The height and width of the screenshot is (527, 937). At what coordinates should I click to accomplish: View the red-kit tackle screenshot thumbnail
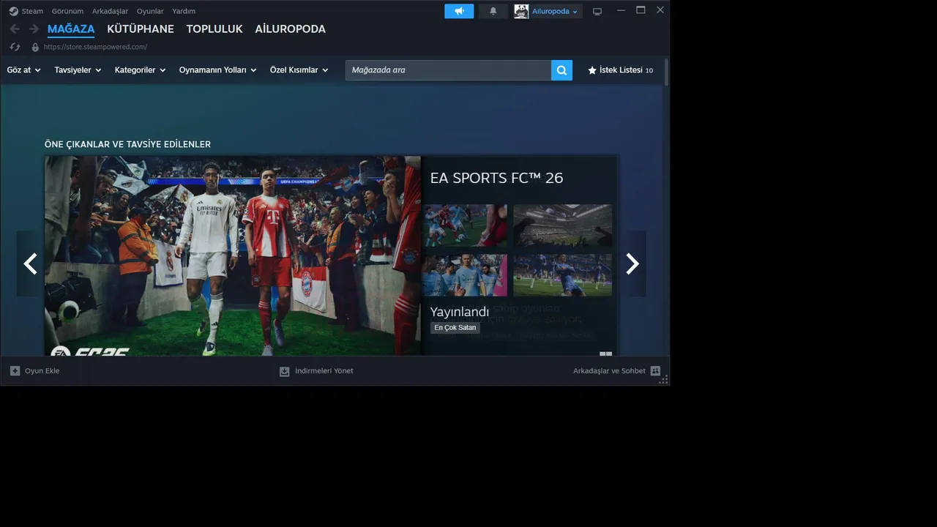[x=464, y=225]
